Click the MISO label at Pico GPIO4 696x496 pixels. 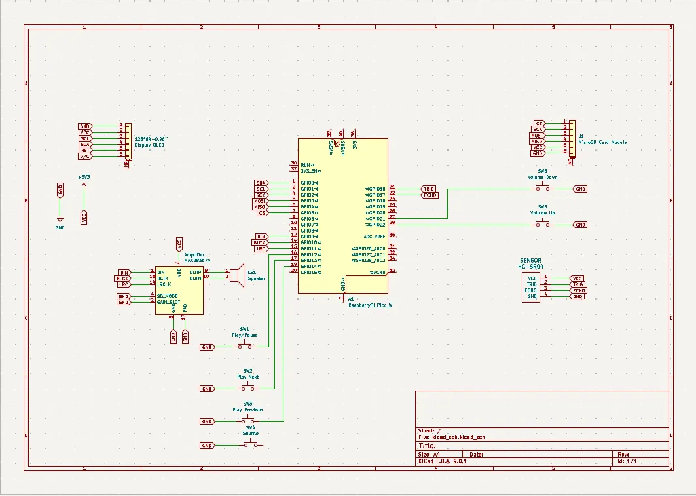259,207
